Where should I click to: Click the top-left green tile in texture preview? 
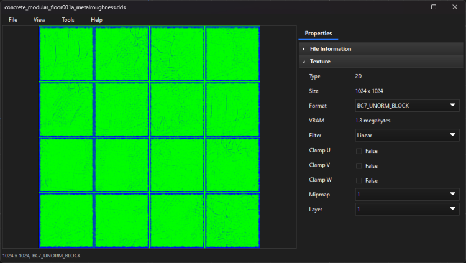(66, 53)
